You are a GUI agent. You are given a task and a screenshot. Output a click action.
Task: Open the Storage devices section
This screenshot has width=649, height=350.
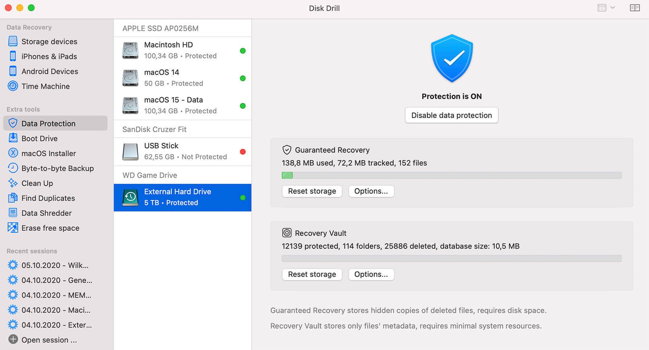[x=49, y=41]
